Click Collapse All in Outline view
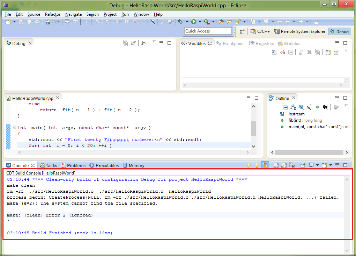Image resolution: width=356 pixels, height=256 pixels. pos(285,107)
